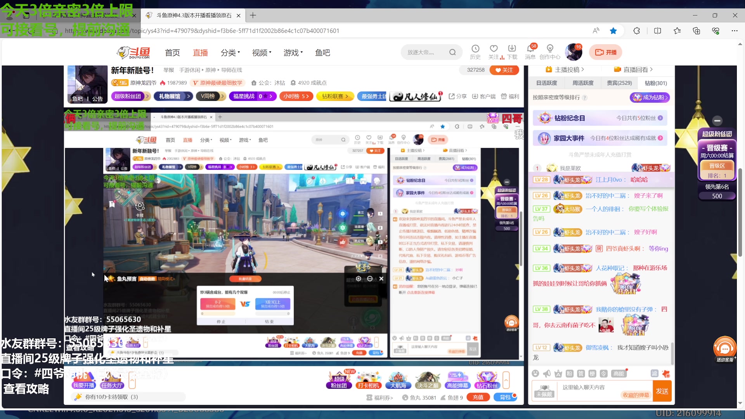Expand the 视频 navigation dropdown
Image resolution: width=745 pixels, height=419 pixels.
262,53
